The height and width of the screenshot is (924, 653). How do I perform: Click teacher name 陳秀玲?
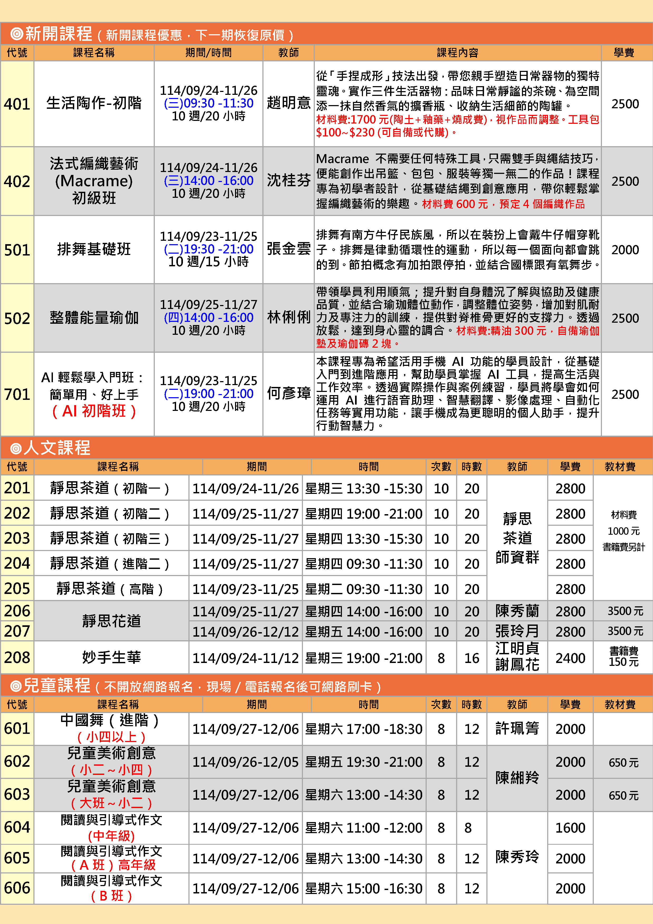click(x=517, y=857)
